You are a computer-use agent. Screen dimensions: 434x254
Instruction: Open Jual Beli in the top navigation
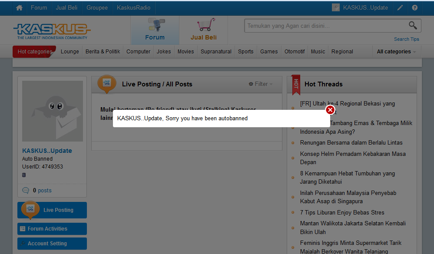click(67, 8)
